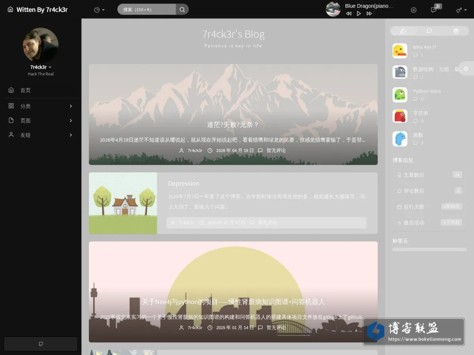Screen dimensions: 474x355
Task: Skip to the next music track
Action: (369, 13)
